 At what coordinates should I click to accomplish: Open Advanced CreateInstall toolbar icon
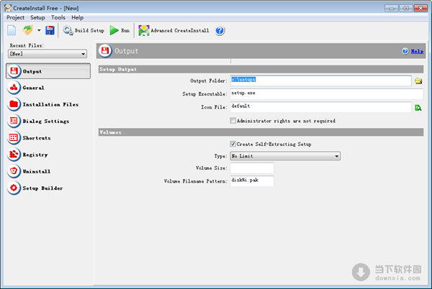[x=144, y=30]
